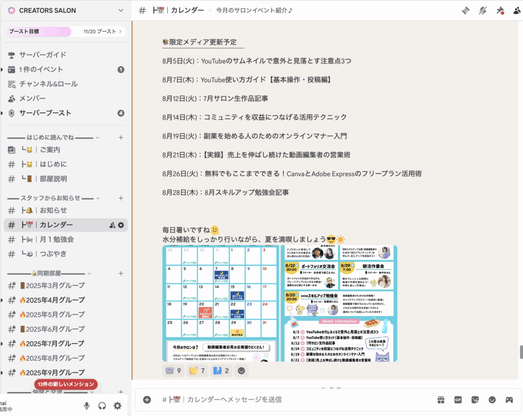The height and width of the screenshot is (416, 523).
Task: Click the 13件の新しいメンション banner
Action: [66, 384]
